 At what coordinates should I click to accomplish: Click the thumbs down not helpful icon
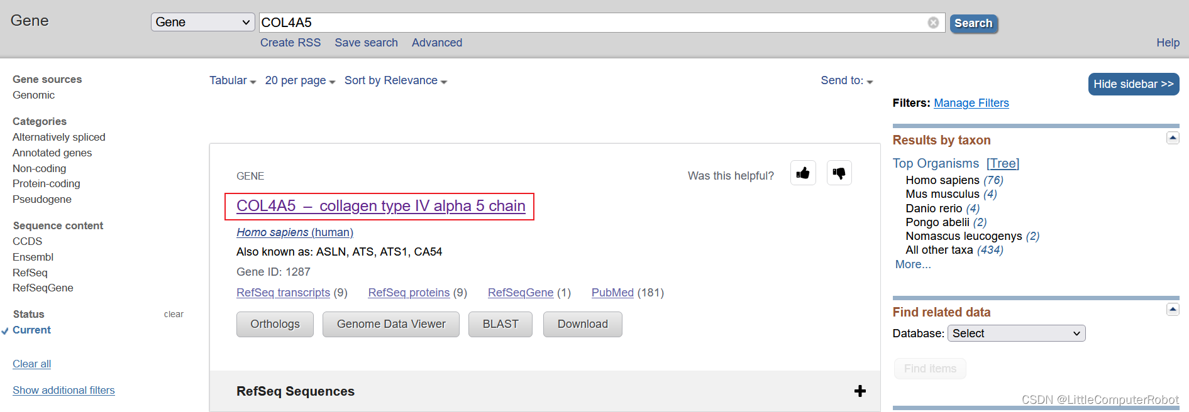pos(839,173)
